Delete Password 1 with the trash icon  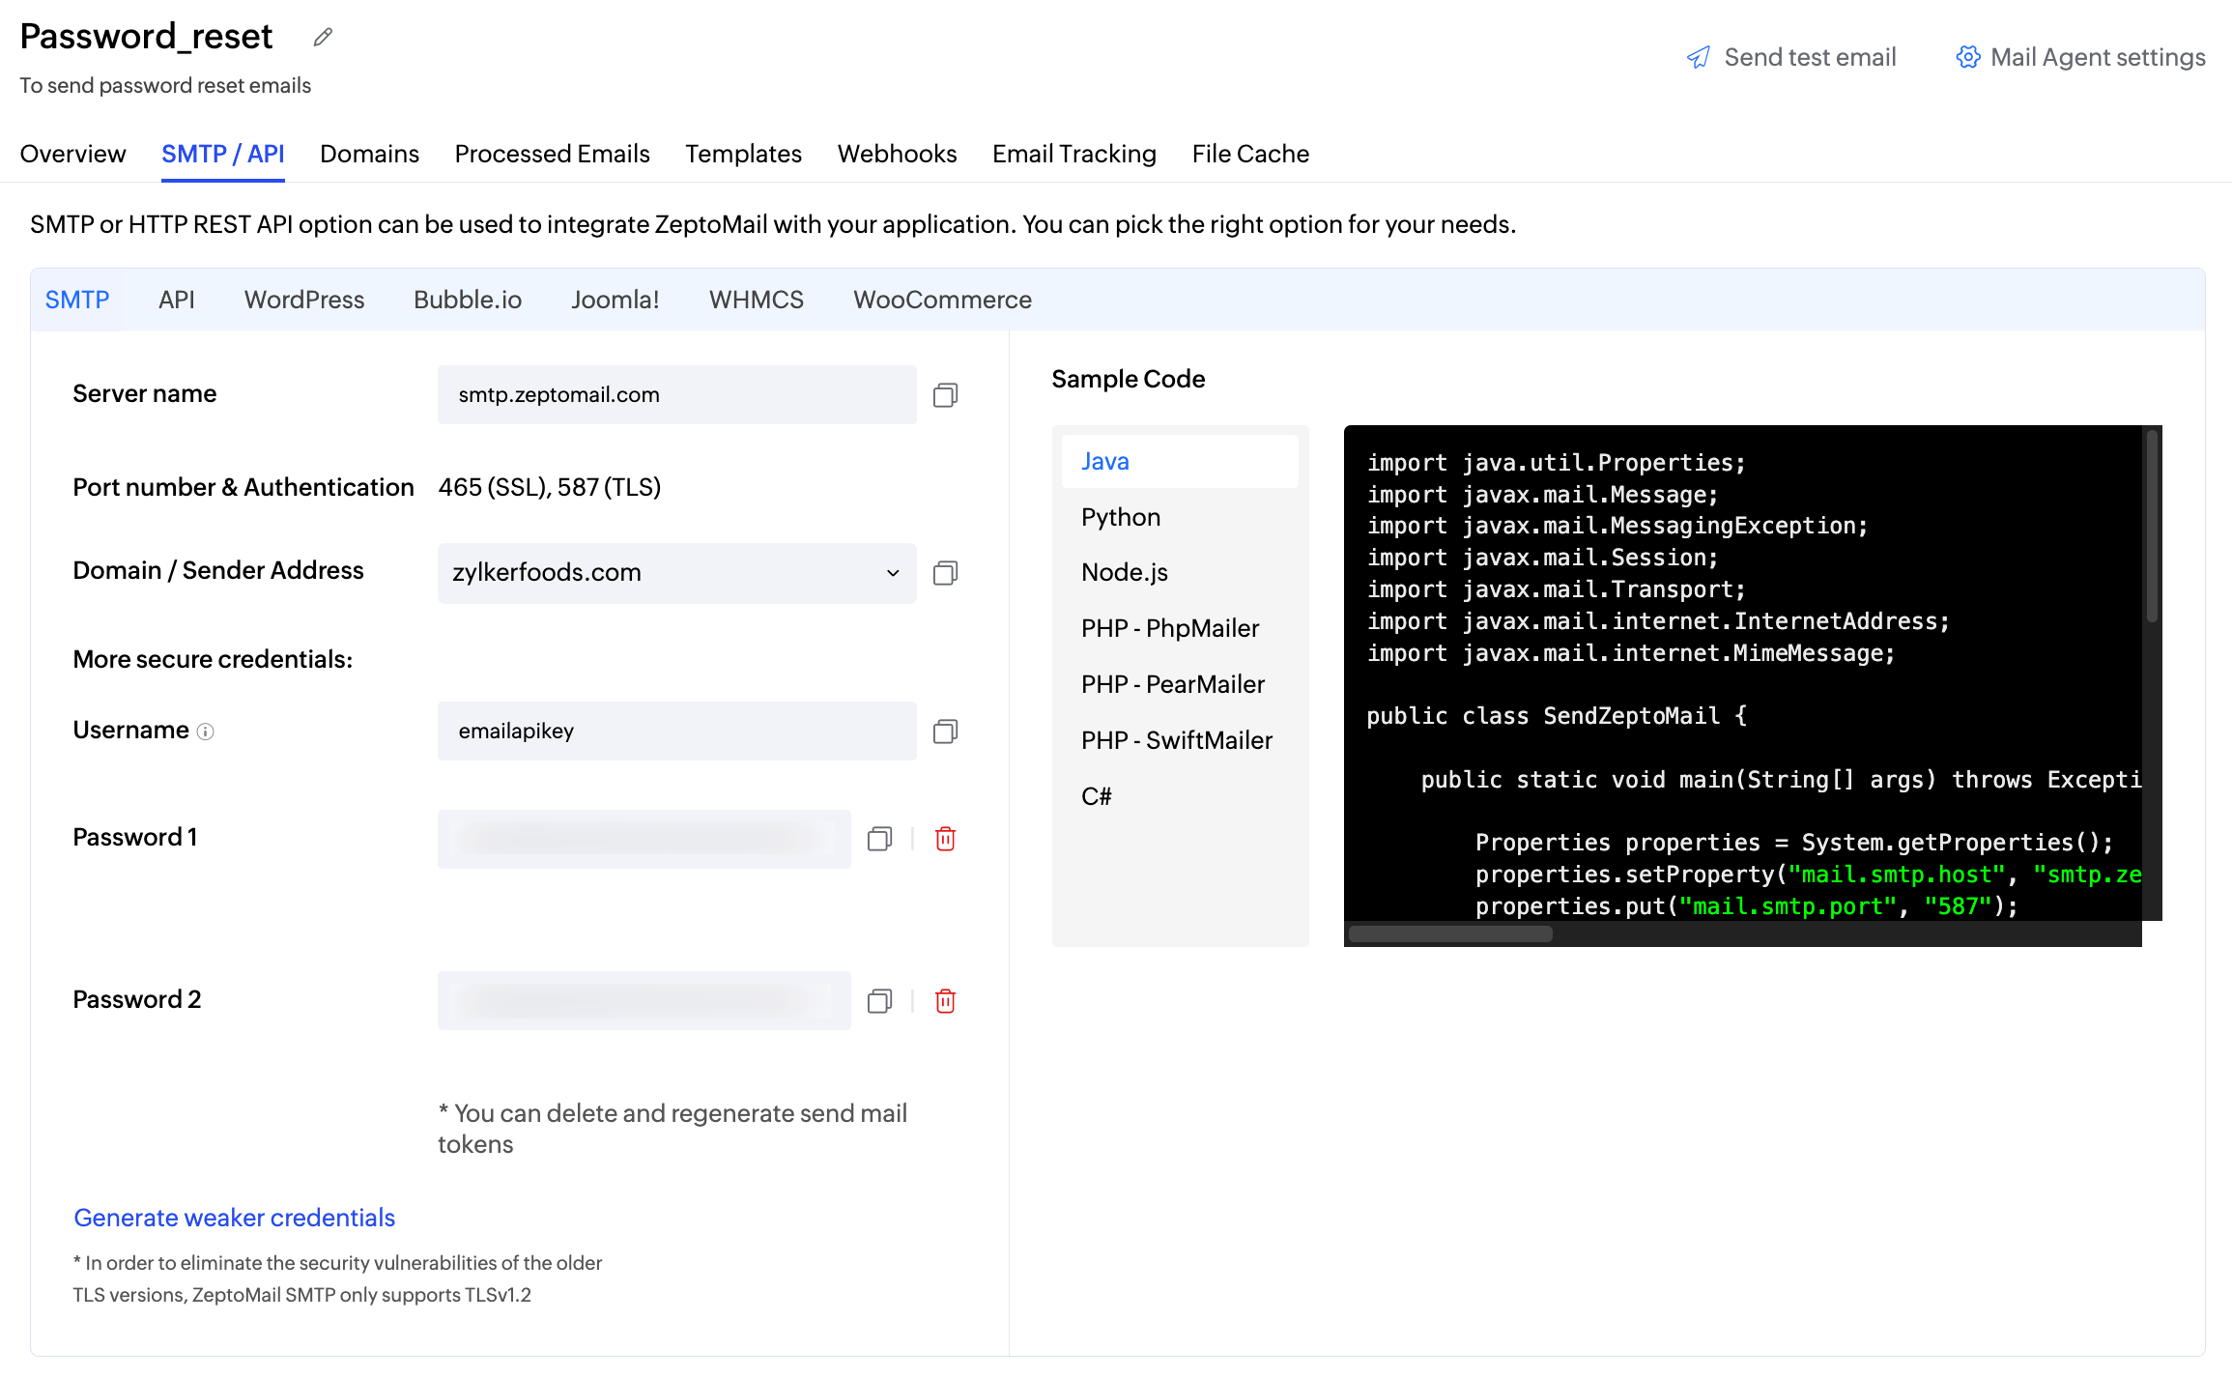[x=946, y=839]
